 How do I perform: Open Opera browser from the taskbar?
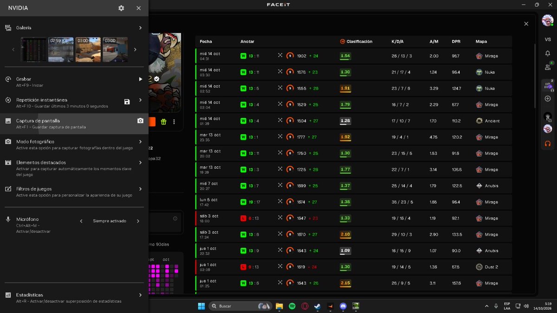(304, 306)
